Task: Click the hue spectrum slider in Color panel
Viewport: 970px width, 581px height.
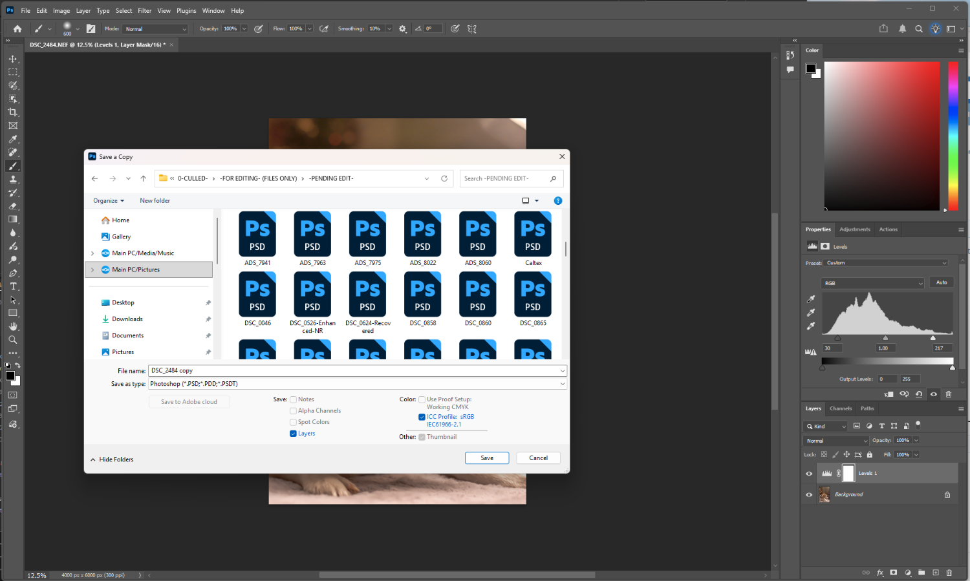Action: [x=953, y=136]
